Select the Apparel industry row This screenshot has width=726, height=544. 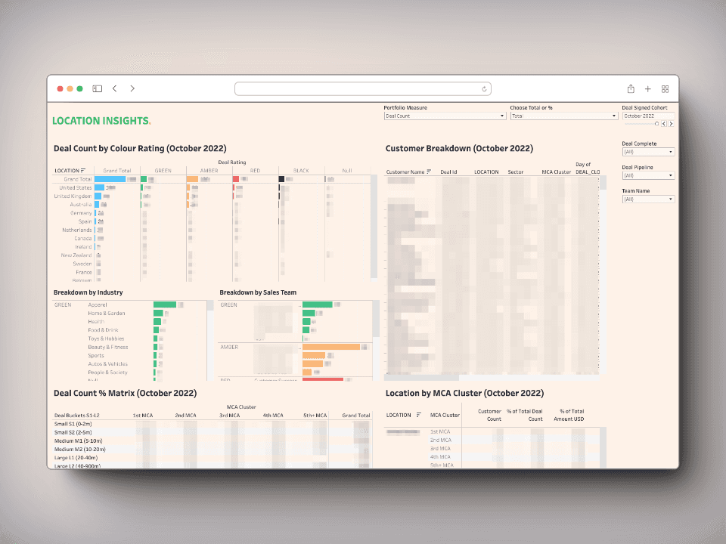coord(98,304)
